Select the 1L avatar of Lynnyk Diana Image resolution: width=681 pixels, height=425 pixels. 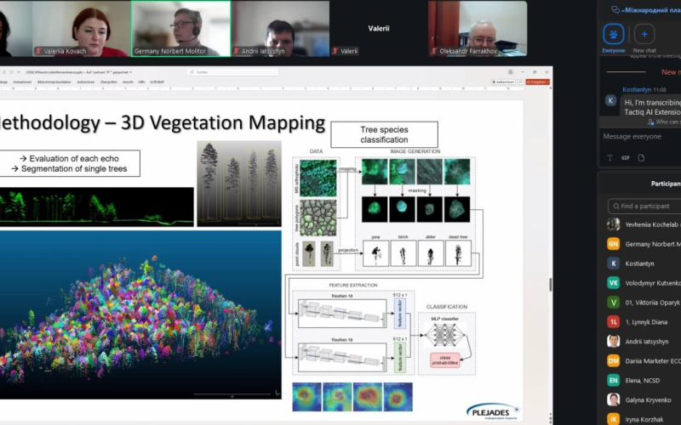[x=613, y=322]
